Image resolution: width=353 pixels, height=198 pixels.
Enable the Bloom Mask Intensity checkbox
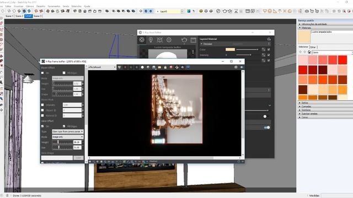click(42, 105)
